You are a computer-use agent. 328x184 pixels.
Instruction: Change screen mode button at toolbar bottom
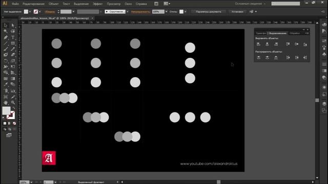click(9, 135)
